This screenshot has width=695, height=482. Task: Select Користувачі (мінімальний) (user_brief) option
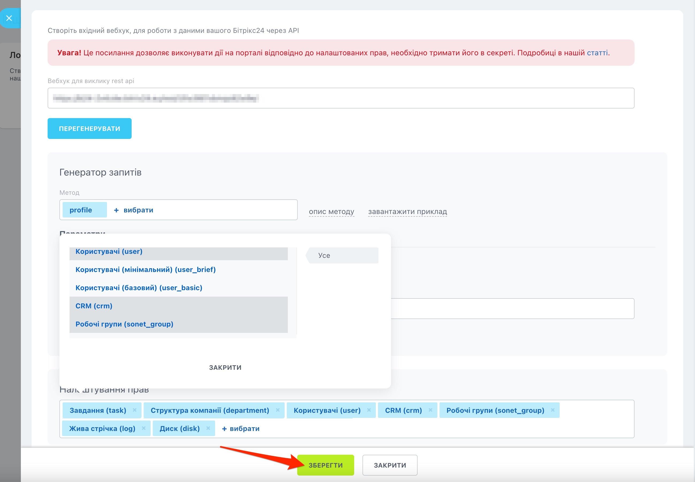(146, 270)
